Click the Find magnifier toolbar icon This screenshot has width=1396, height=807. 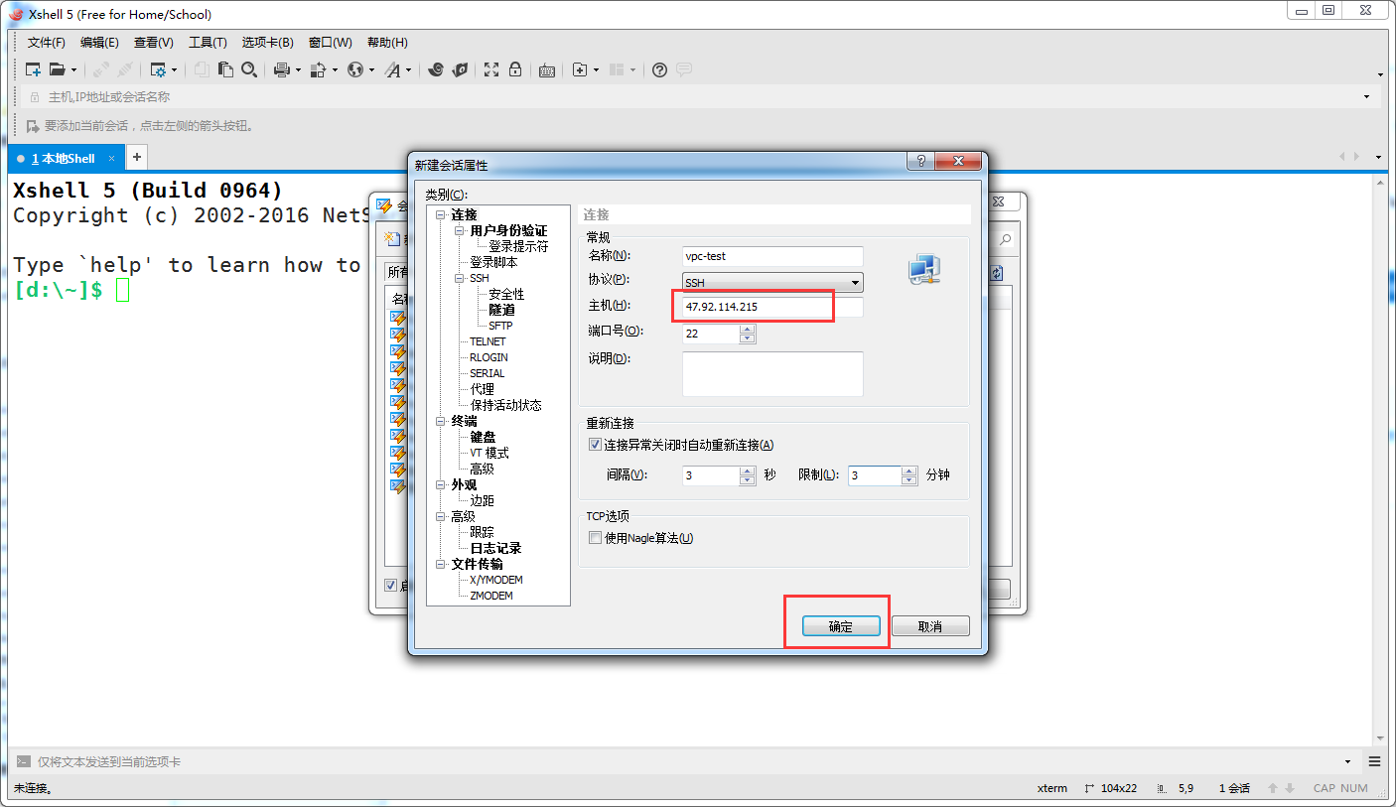249,69
